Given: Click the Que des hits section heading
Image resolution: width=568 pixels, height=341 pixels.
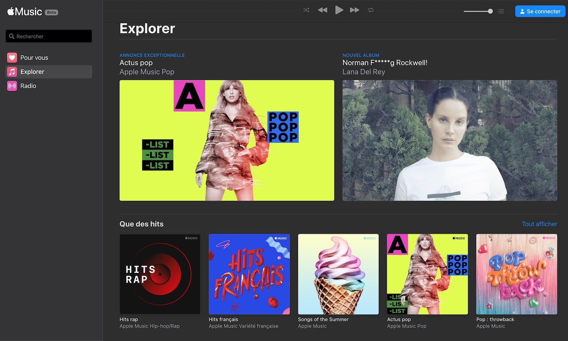Looking at the screenshot, I should 142,224.
